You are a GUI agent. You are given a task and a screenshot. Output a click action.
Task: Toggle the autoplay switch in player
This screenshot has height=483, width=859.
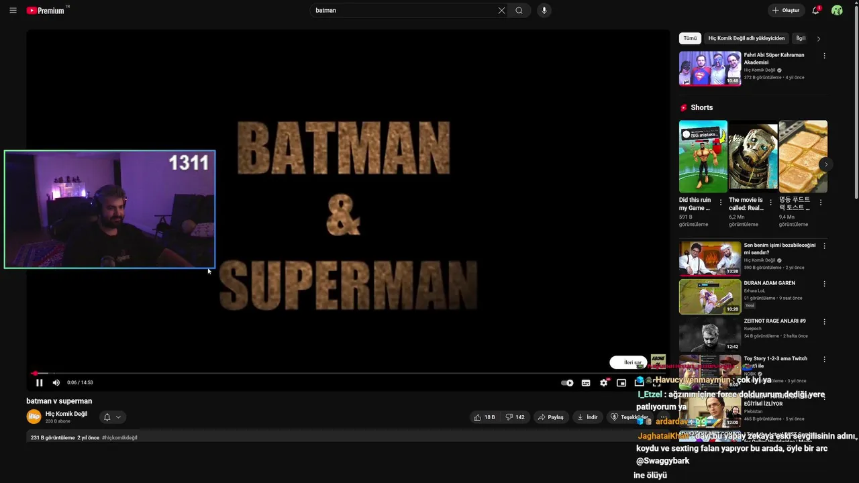[x=568, y=382]
